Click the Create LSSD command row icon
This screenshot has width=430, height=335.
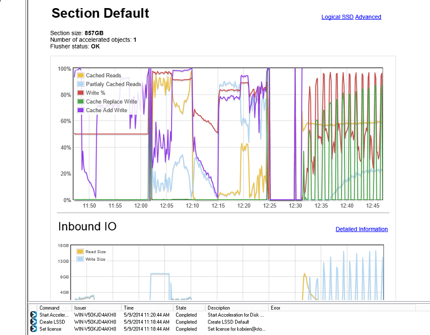(33, 321)
